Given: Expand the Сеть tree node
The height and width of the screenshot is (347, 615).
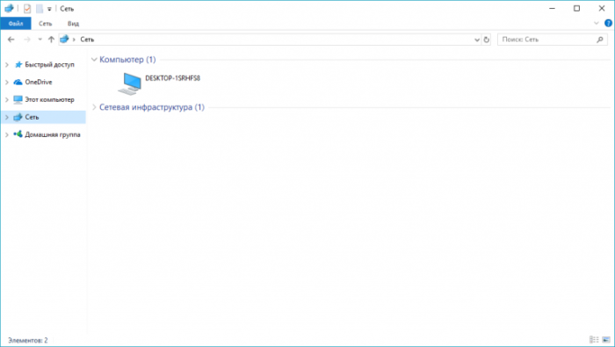Looking at the screenshot, I should tap(7, 117).
